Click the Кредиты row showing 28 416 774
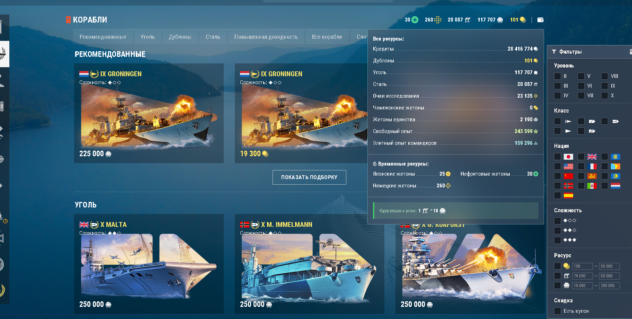The width and height of the screenshot is (632, 319). pyautogui.click(x=455, y=49)
